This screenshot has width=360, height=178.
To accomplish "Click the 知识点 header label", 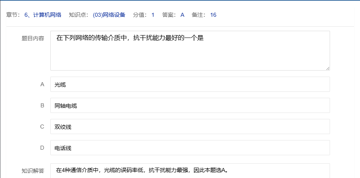I will pyautogui.click(x=79, y=15).
